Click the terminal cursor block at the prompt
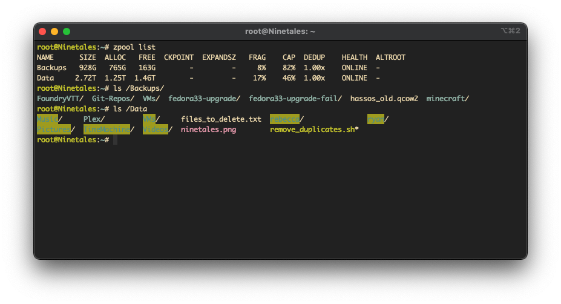The height and width of the screenshot is (304, 561). [x=115, y=140]
